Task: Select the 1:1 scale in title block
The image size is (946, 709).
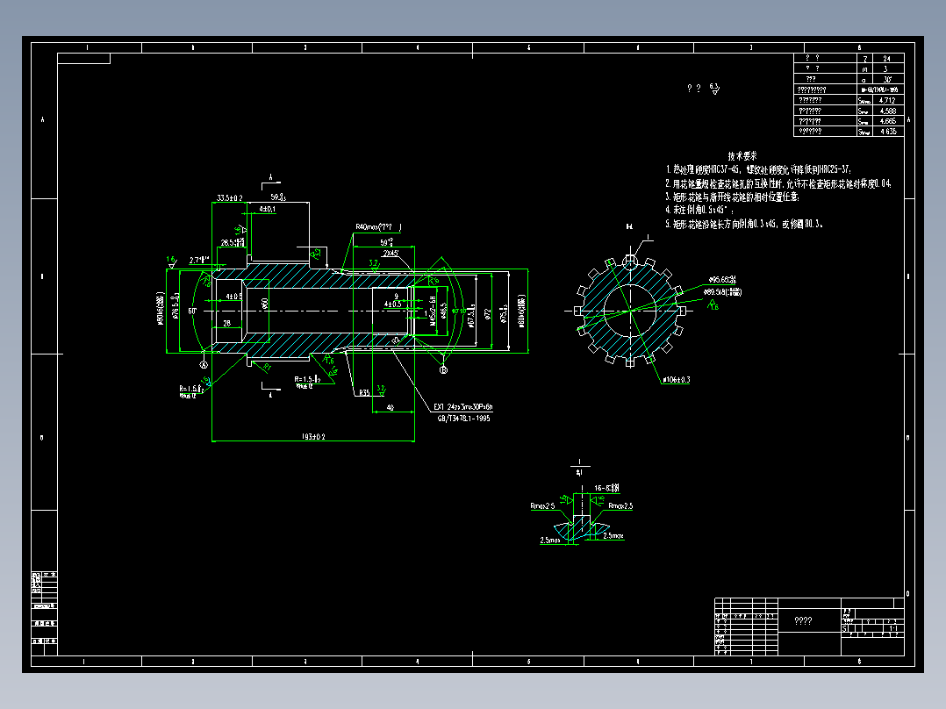Action: click(x=893, y=628)
